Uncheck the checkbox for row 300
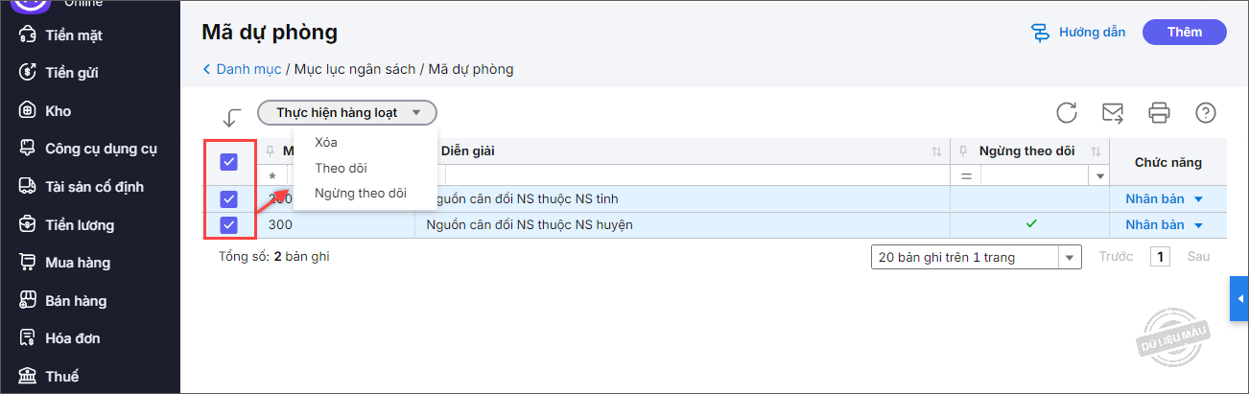 tap(228, 225)
